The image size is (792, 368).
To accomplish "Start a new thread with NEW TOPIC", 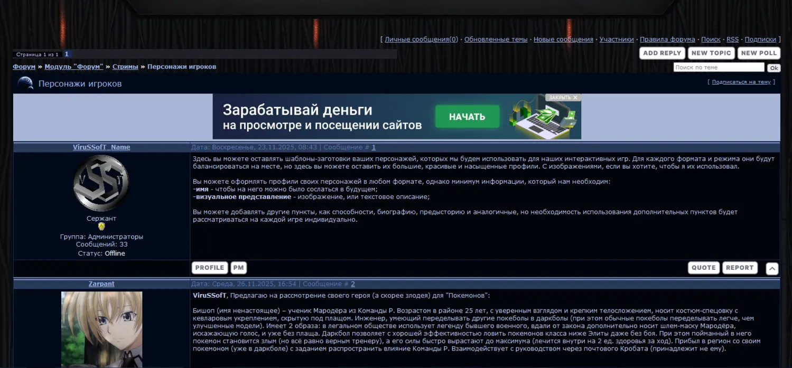I will coord(711,53).
